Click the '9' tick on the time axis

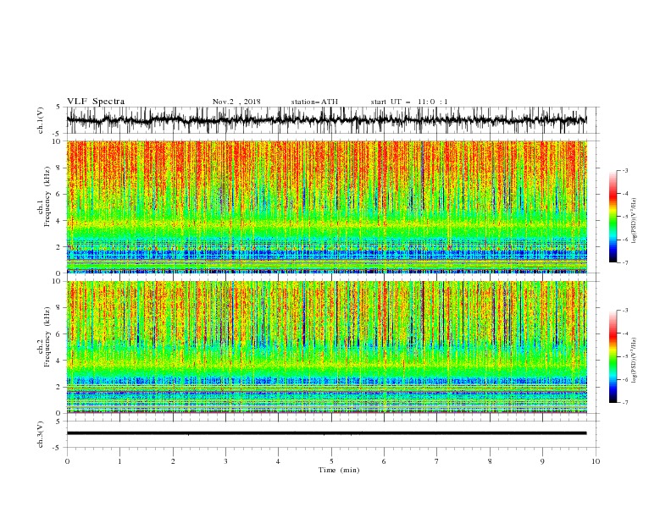(x=542, y=461)
